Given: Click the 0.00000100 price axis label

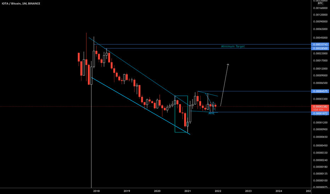Looking at the screenshot, I should (320, 181).
